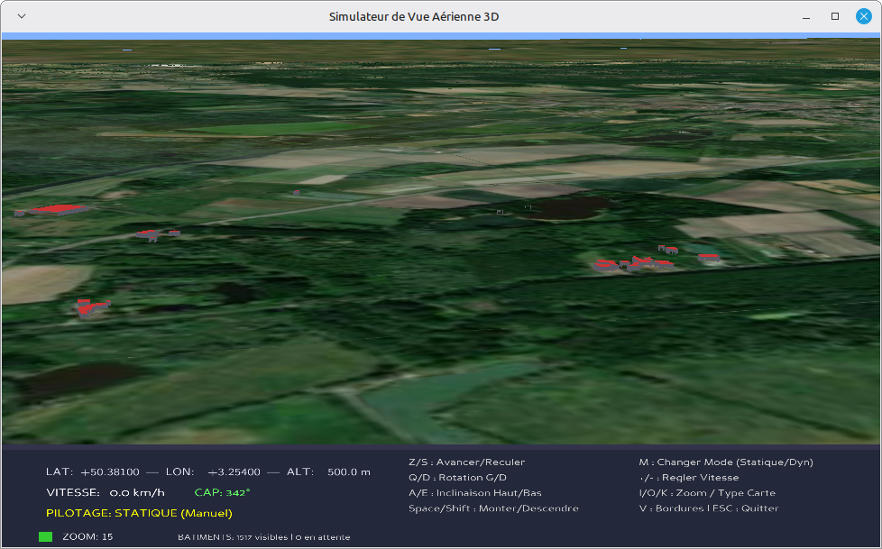Minimize the simulator window

(x=806, y=16)
